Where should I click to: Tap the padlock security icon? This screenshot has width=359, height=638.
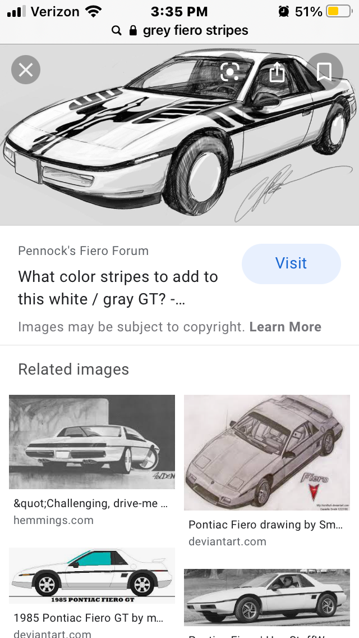(x=132, y=30)
